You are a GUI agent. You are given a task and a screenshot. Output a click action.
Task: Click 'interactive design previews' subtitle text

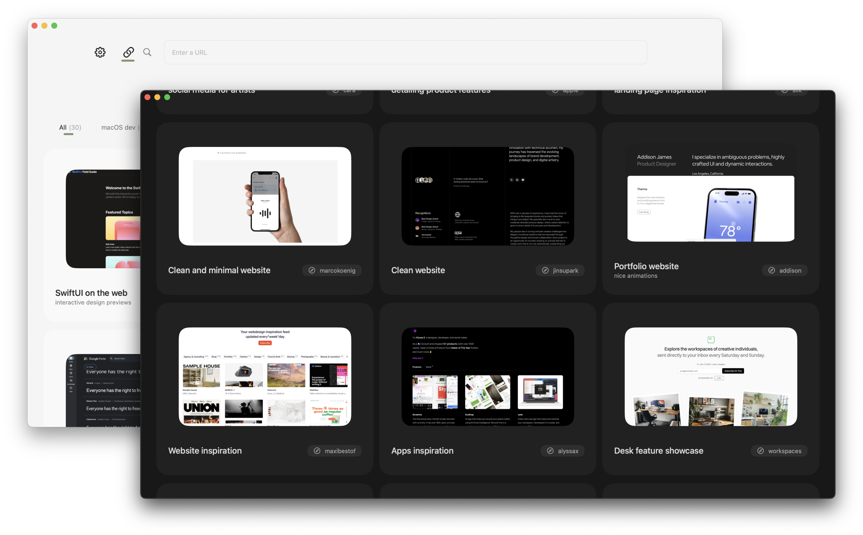pos(93,302)
